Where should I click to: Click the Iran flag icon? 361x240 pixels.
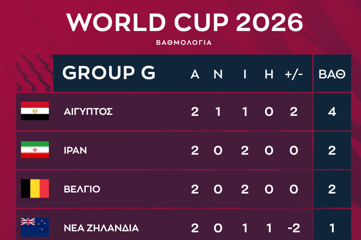coord(35,150)
